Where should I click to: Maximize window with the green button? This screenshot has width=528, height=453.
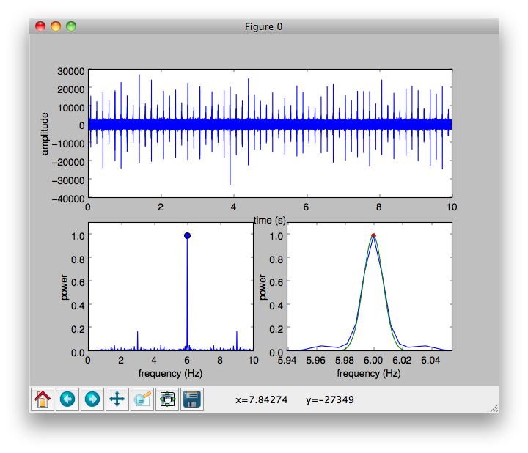71,26
